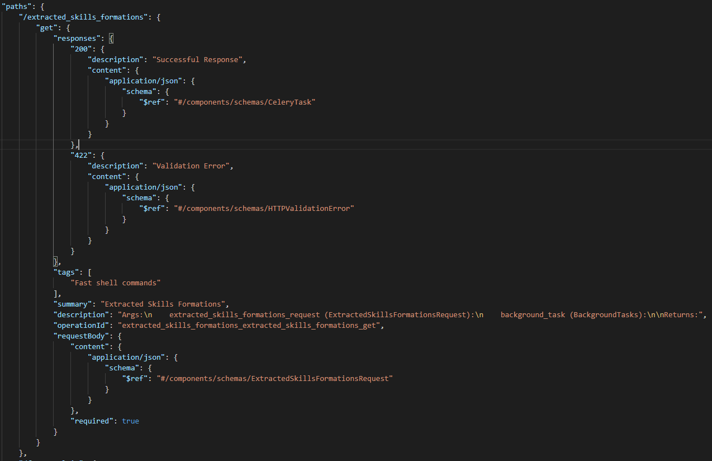Select the boolean value true

(131, 421)
